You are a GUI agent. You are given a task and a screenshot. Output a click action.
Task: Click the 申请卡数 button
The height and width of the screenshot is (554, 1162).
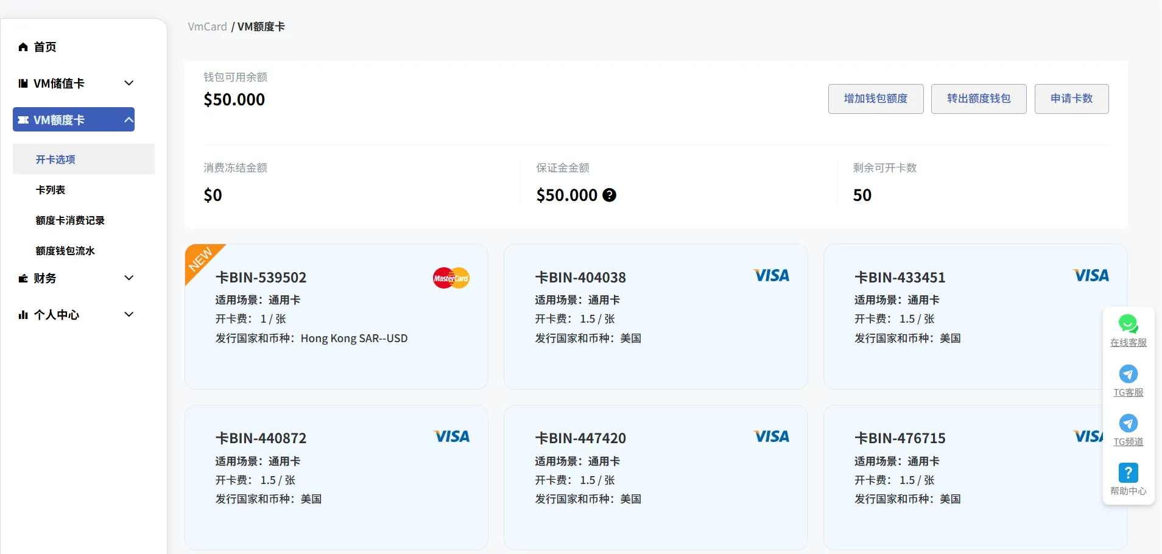pos(1071,99)
